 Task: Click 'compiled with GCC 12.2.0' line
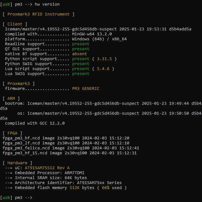click(35, 123)
